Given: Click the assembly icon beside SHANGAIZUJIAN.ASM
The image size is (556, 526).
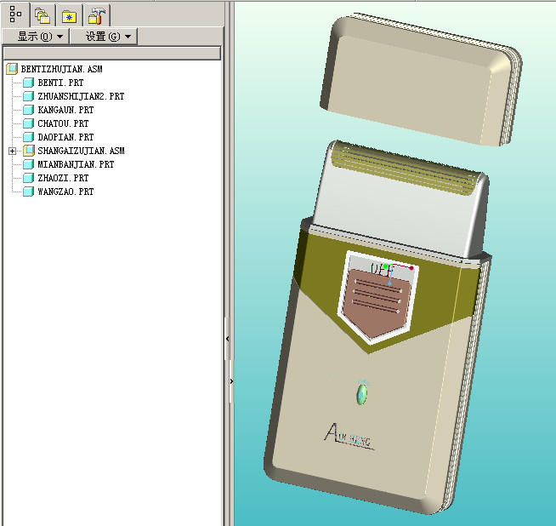Looking at the screenshot, I should coord(29,151).
